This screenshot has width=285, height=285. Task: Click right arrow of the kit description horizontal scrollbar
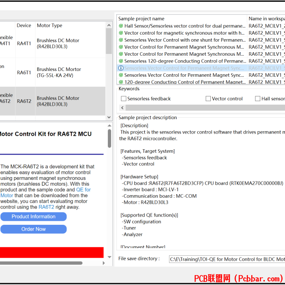pyautogui.click(x=104, y=263)
